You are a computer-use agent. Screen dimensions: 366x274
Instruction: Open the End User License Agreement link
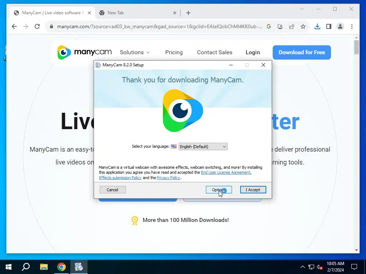pos(226,172)
